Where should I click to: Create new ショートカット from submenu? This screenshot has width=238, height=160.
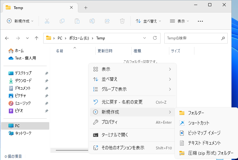pyautogui.click(x=206, y=123)
